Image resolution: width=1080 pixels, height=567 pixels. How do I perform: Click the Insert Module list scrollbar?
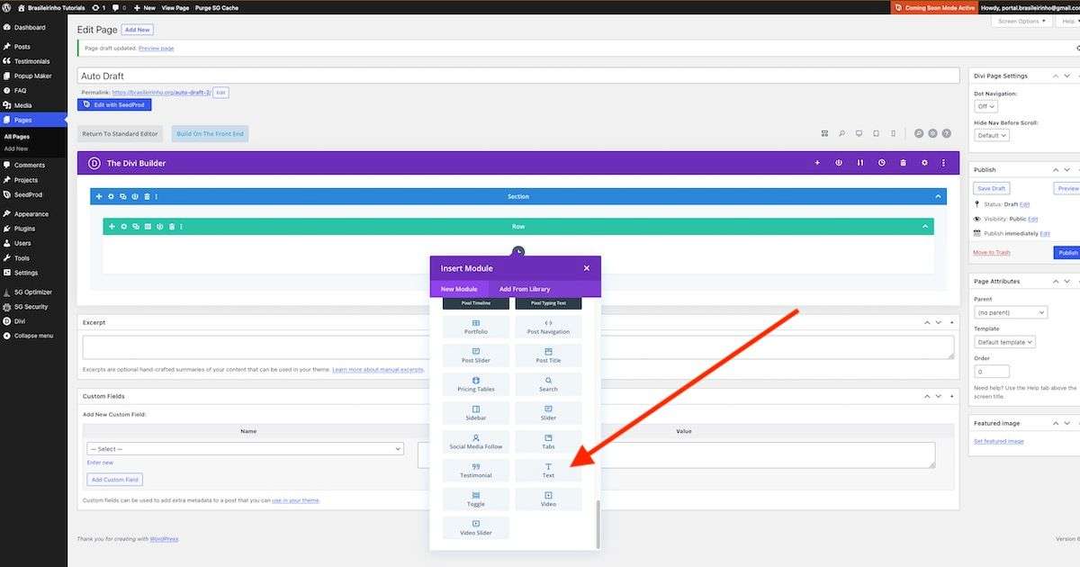(597, 524)
